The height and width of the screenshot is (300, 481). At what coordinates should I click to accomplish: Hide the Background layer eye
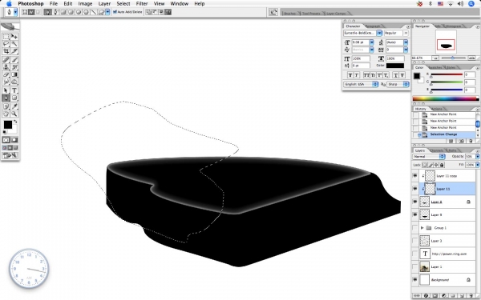pyautogui.click(x=415, y=280)
